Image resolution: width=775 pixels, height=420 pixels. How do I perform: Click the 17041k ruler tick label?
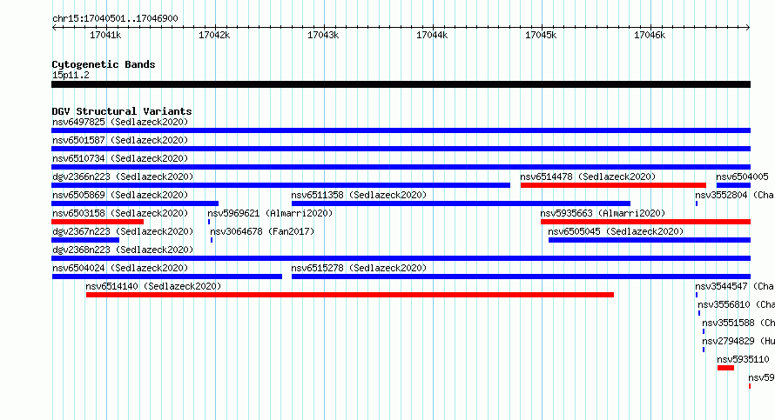pyautogui.click(x=105, y=35)
